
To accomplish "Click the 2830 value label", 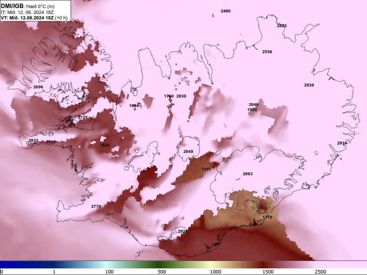I will point(181,96).
